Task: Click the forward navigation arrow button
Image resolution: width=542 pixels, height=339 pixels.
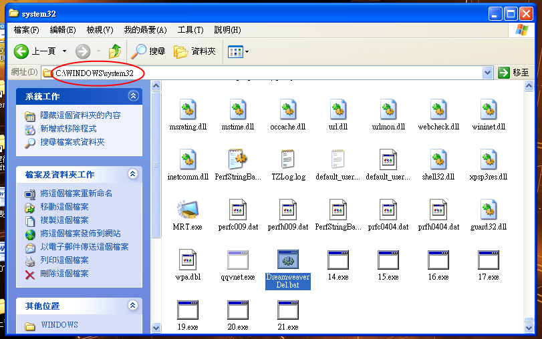Action: tap(83, 51)
